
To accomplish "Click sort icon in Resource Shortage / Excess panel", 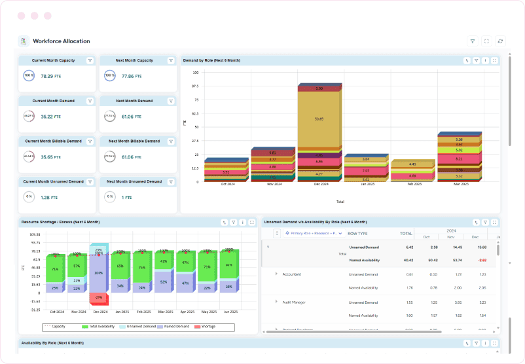I will (225, 223).
